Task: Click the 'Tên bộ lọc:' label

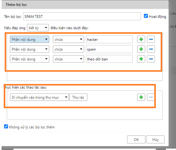Action: [13, 17]
